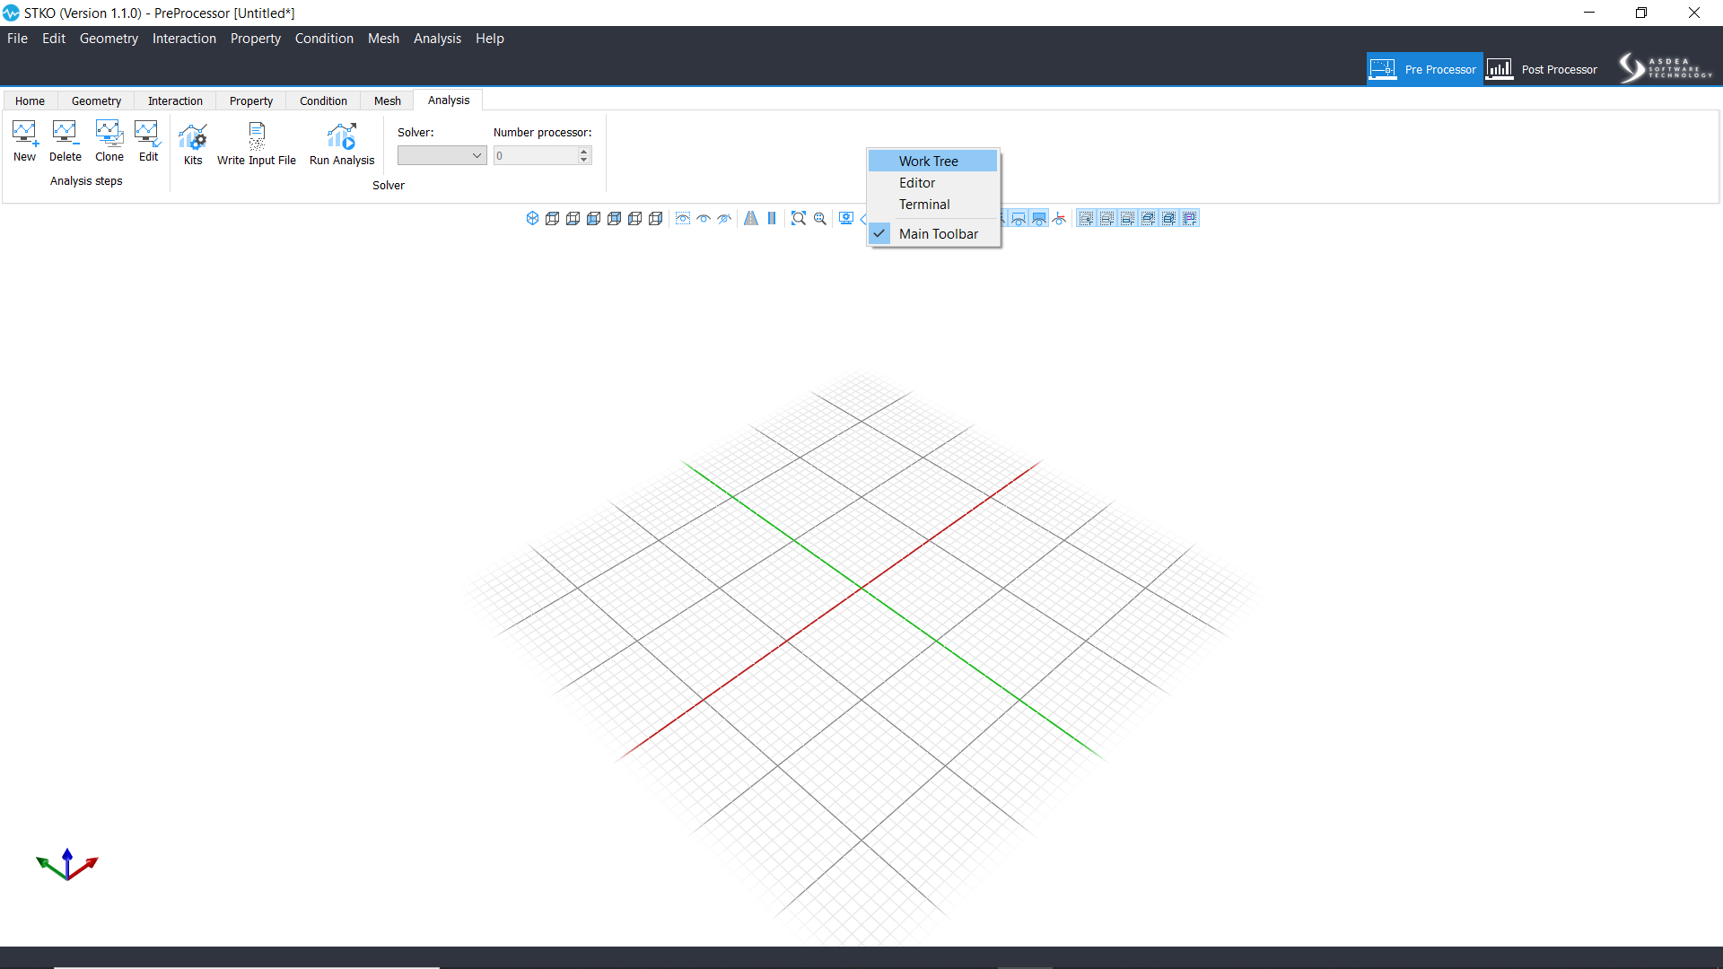
Task: Switch to Geometry ribbon tab
Action: click(x=96, y=100)
